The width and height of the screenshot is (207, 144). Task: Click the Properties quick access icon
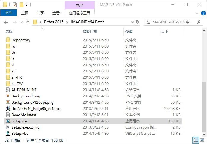click(x=15, y=5)
